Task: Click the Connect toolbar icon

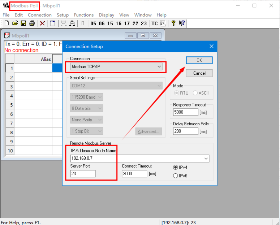Action: [63, 23]
